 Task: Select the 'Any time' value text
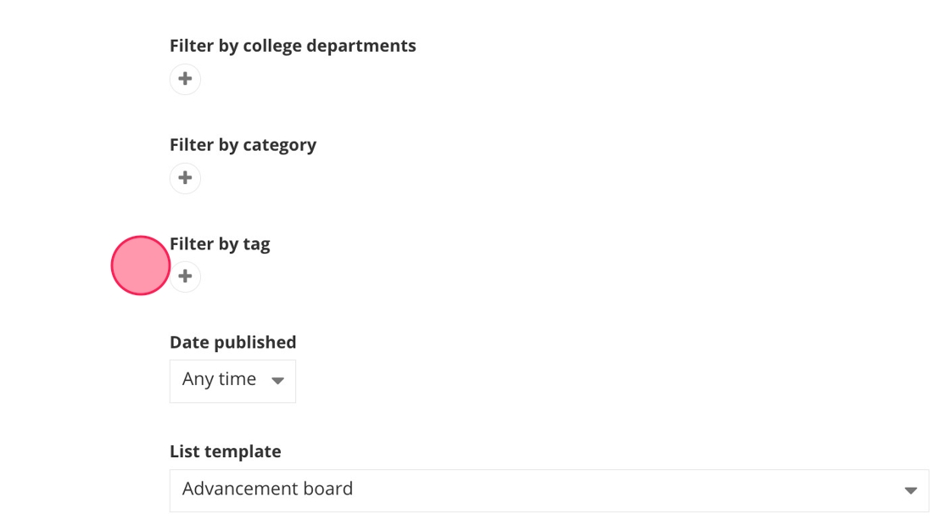click(x=219, y=379)
